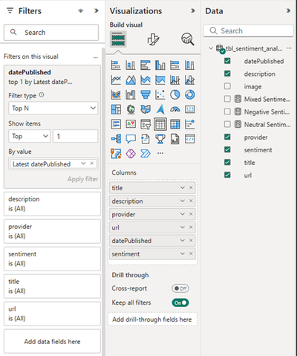Toggle the Cross-report switch on

coord(180,288)
